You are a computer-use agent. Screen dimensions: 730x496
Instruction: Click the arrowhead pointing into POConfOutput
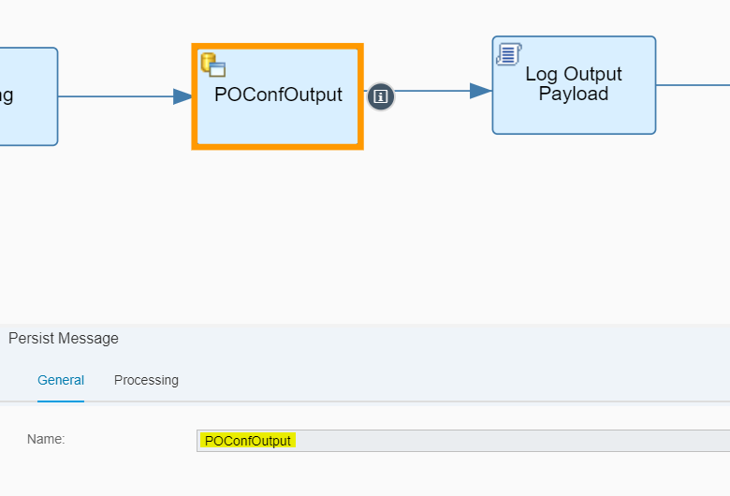[182, 96]
